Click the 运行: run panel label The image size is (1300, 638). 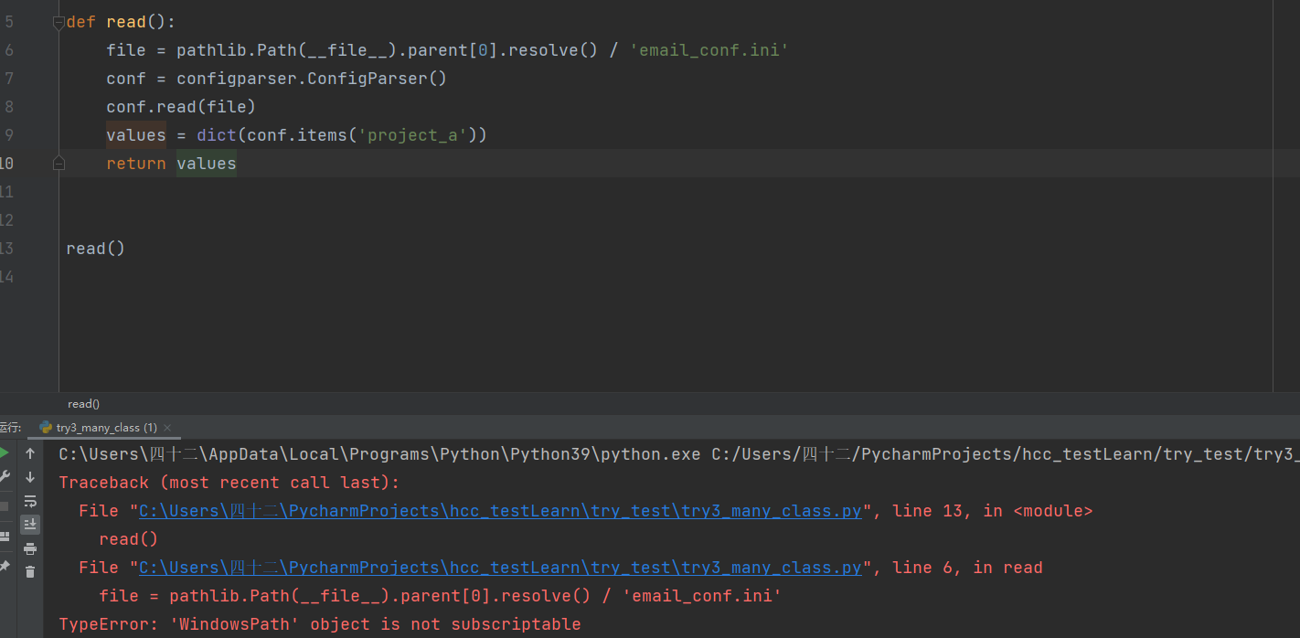pos(10,428)
